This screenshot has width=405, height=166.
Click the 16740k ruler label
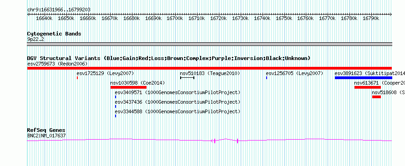(x=263, y=19)
